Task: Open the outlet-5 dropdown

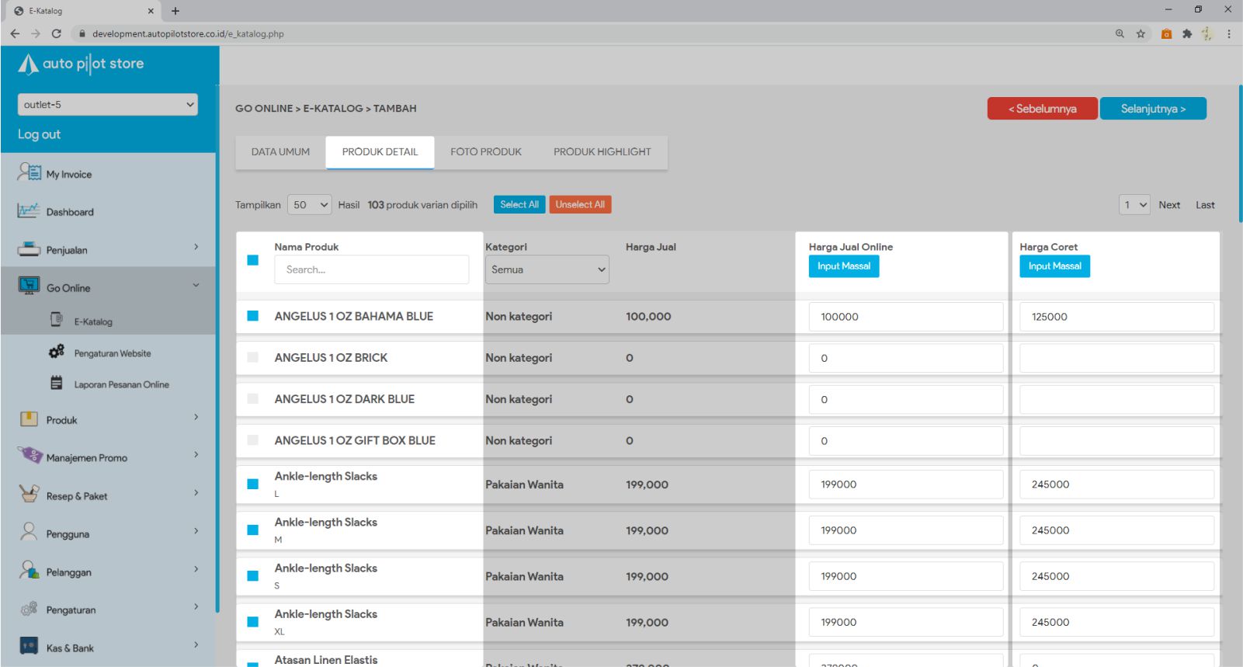Action: [108, 105]
